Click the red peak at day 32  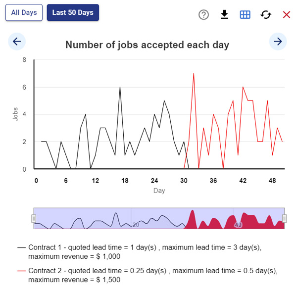click(x=194, y=73)
